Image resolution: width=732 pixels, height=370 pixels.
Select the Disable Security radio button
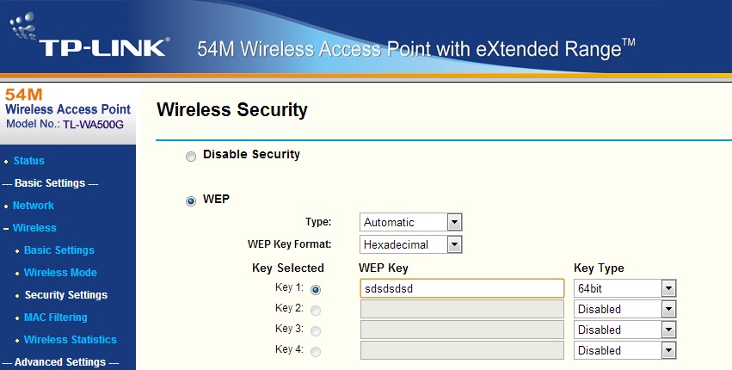coord(190,156)
